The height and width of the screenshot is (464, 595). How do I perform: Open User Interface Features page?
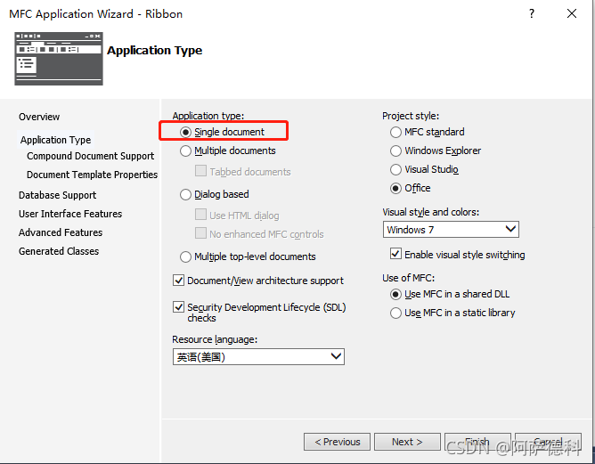pyautogui.click(x=70, y=214)
